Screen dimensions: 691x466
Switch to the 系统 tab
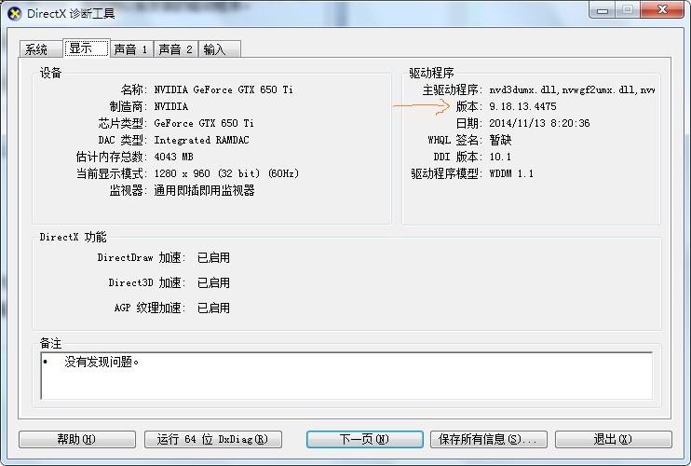coord(41,49)
